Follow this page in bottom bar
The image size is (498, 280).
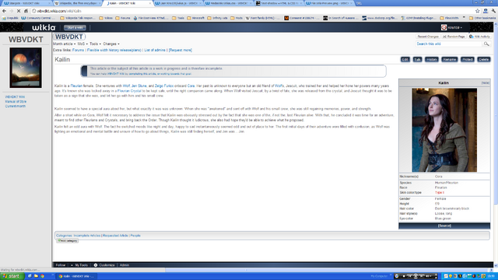pyautogui.click(x=61, y=265)
